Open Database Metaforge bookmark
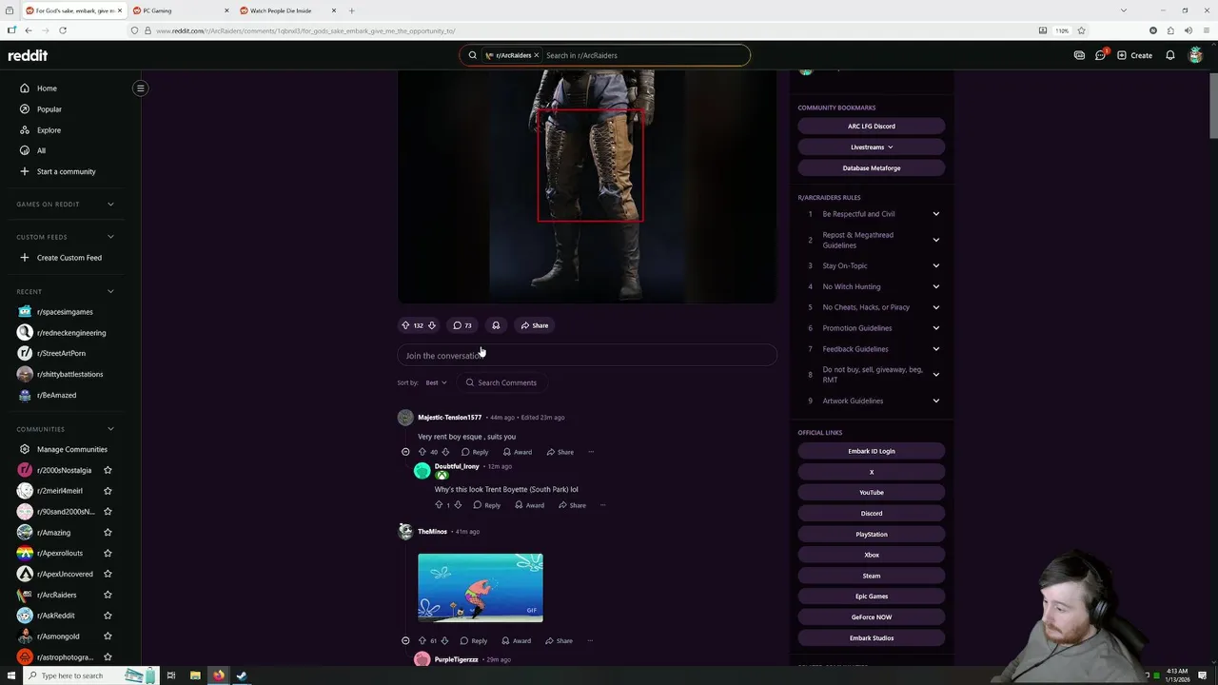 pos(872,168)
